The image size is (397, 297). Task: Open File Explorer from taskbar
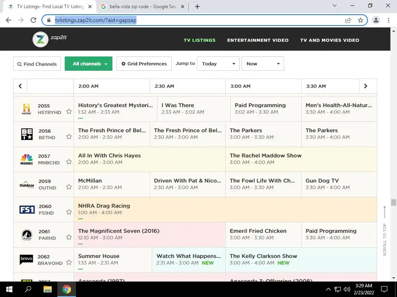[47, 289]
